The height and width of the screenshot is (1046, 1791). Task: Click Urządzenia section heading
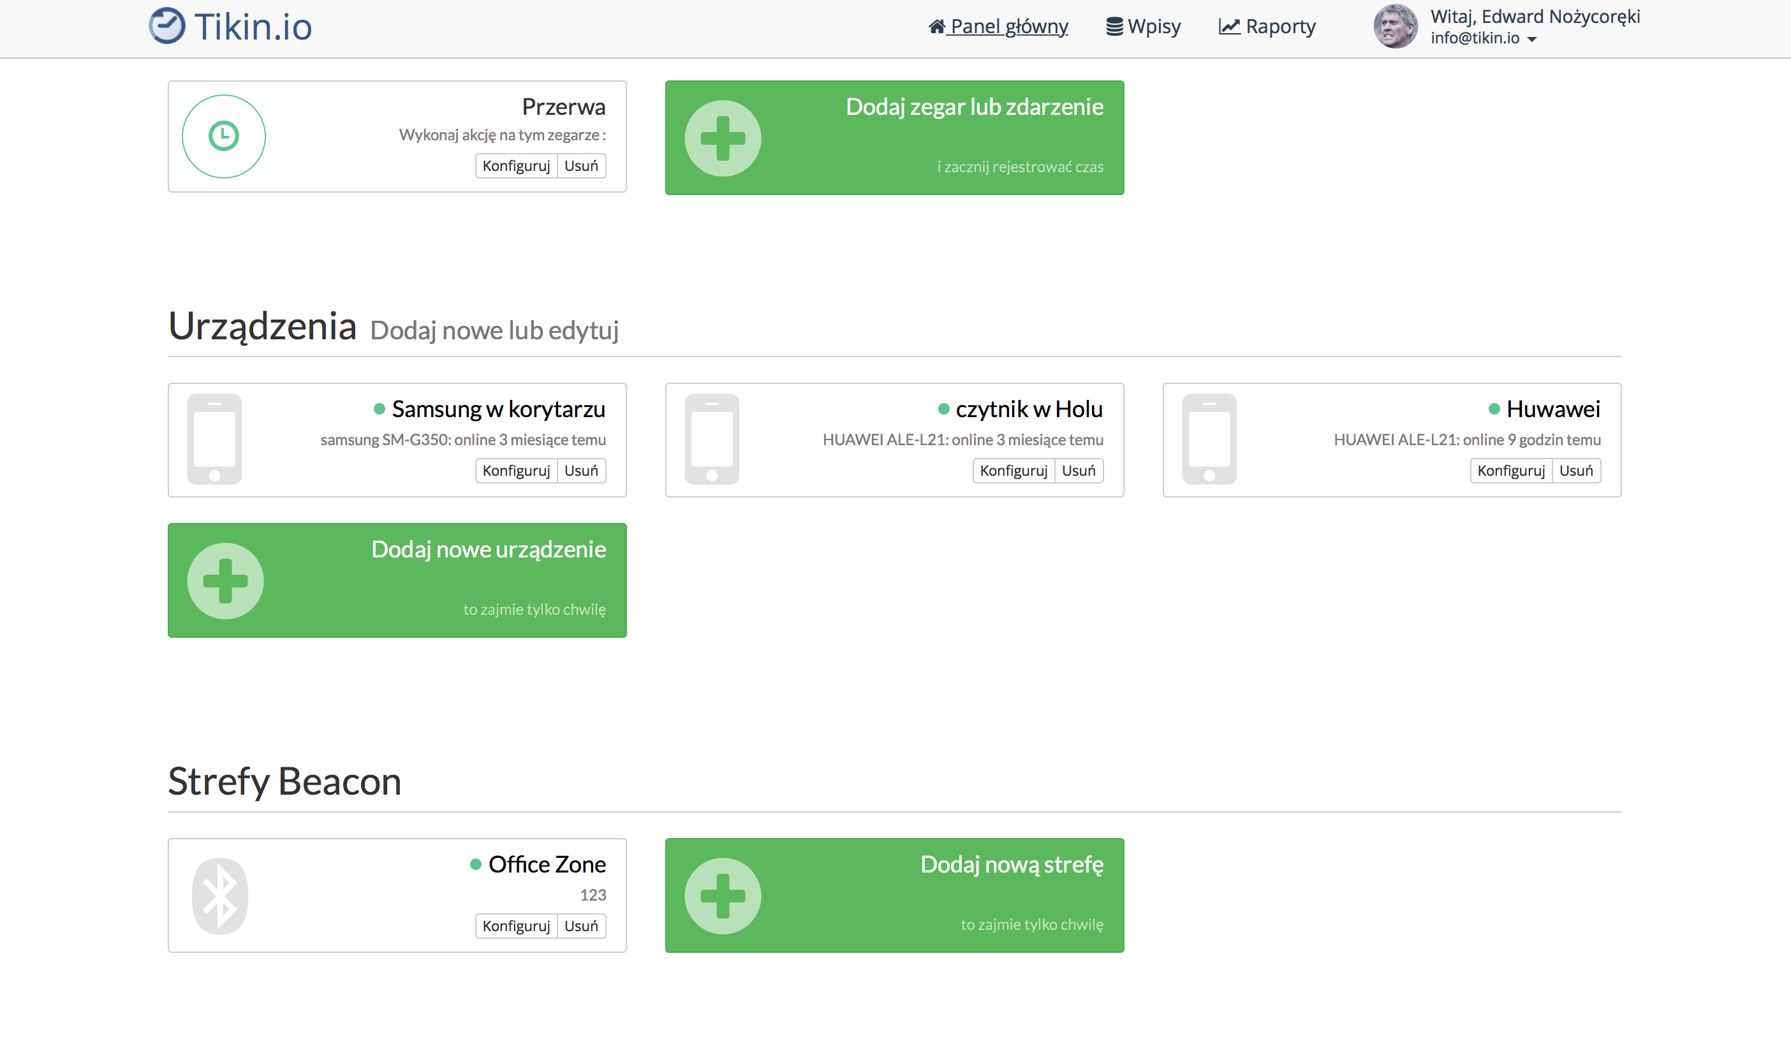click(x=262, y=327)
